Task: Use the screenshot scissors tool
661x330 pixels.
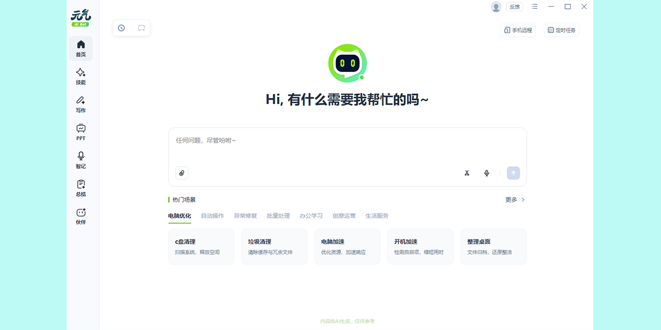Action: click(x=467, y=173)
